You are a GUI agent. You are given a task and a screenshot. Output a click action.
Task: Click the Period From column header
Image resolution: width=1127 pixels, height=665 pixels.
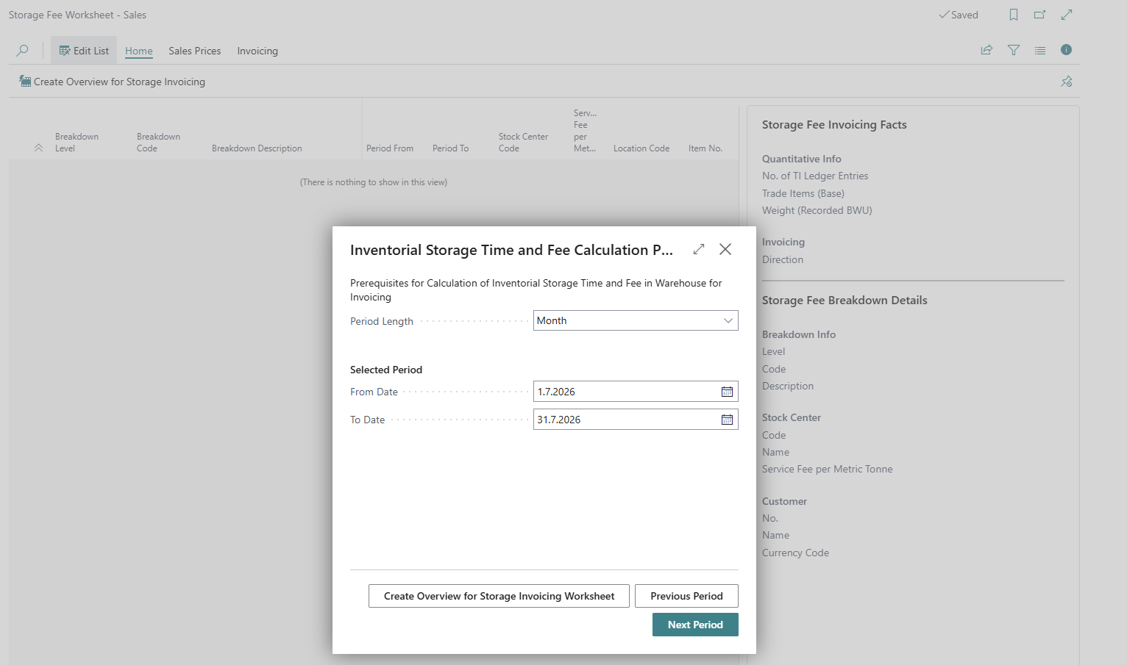click(x=390, y=148)
